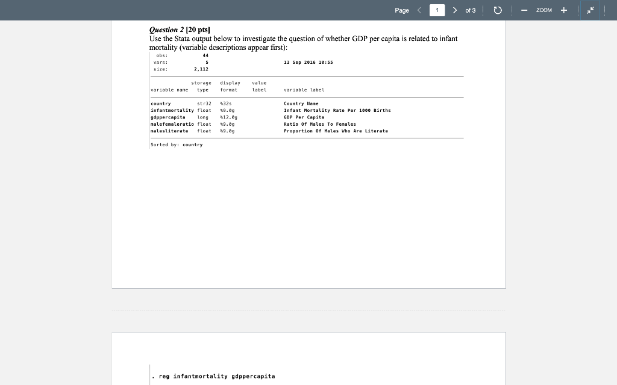This screenshot has height=385, width=617.
Task: Click inside the page number input box
Action: pyautogui.click(x=437, y=10)
